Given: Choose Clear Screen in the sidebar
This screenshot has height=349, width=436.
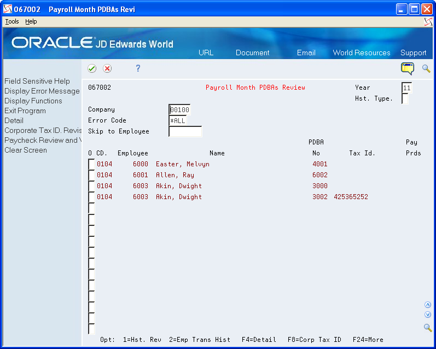Looking at the screenshot, I should pos(26,150).
